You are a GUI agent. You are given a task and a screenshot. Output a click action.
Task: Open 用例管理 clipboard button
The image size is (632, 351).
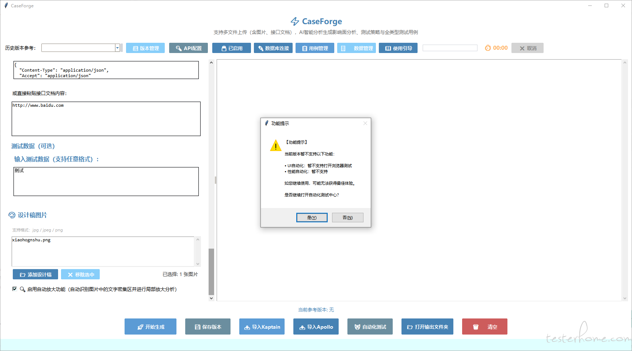315,48
